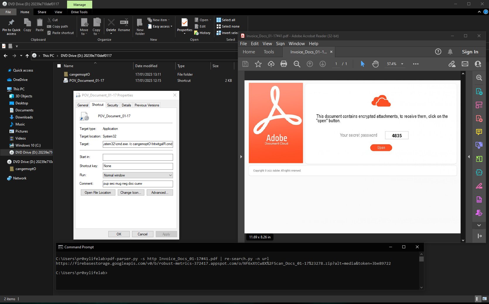Click the Date modified column header

pos(154,66)
